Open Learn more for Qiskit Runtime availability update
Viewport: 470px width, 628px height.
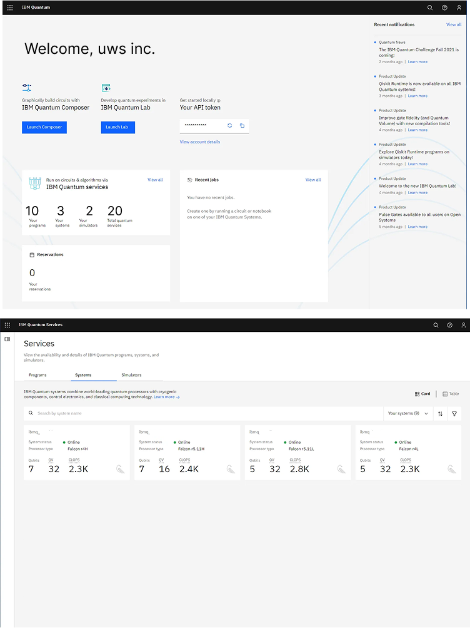[x=417, y=96]
